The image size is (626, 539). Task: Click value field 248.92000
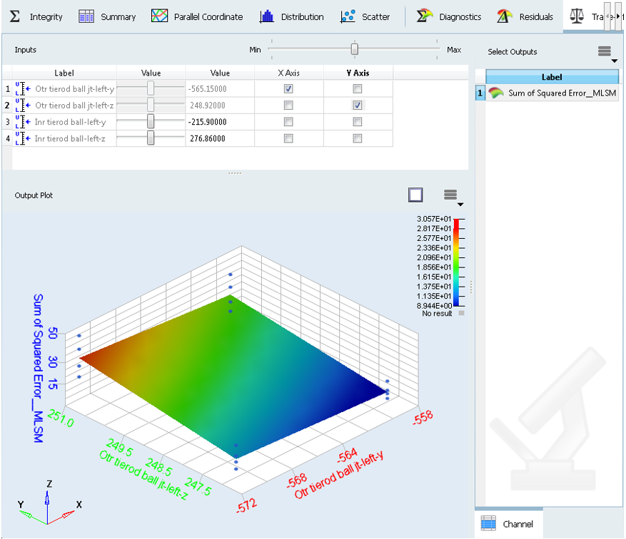click(x=220, y=106)
